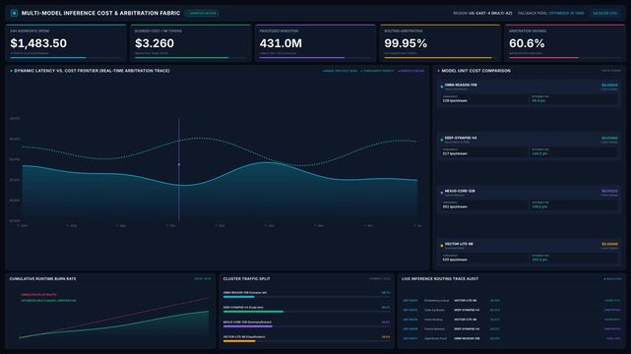Click the 217 tps/stream throughput value
This screenshot has height=354, width=631.
tap(455, 154)
